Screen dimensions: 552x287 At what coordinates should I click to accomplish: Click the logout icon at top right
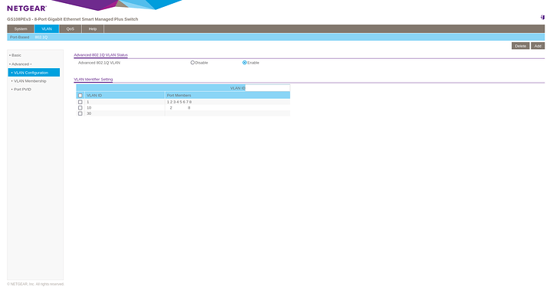[543, 17]
